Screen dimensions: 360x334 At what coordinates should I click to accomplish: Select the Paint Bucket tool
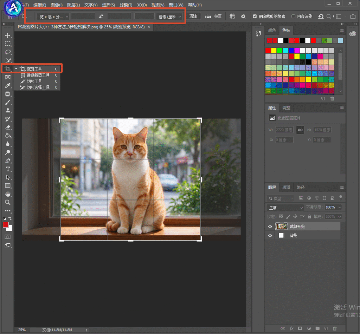[x=8, y=136]
